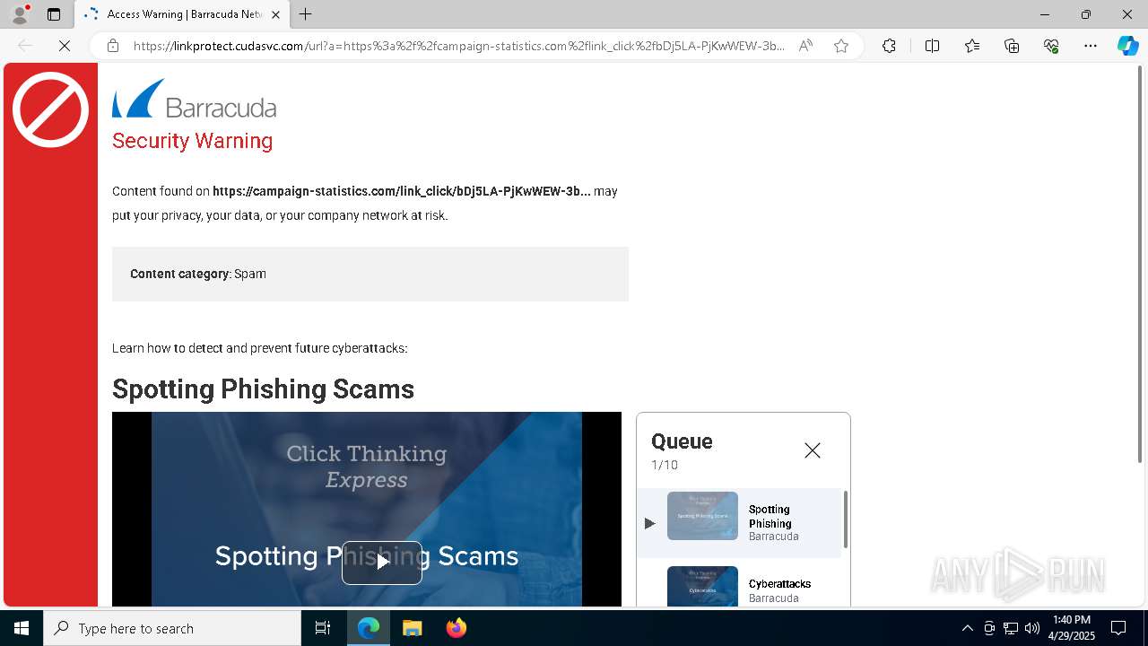Select Spotting Phishing video in queue
Screen dimensions: 1148x646
[740, 522]
